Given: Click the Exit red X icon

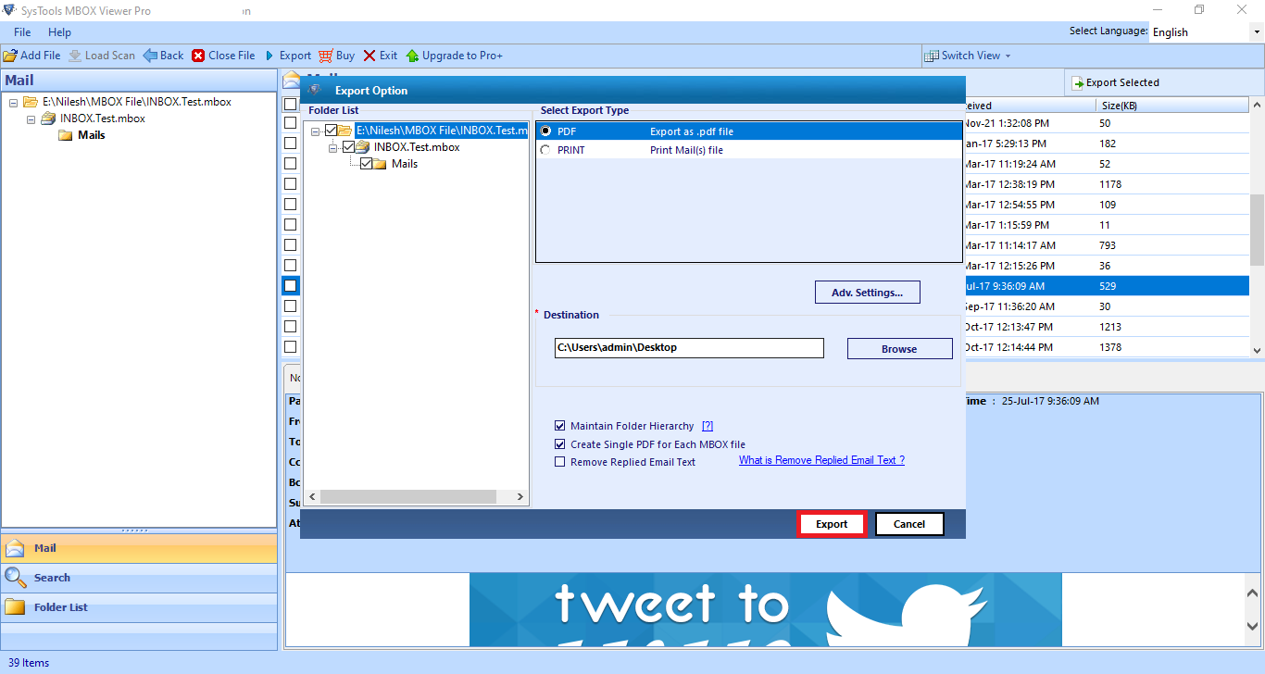Looking at the screenshot, I should click(369, 56).
